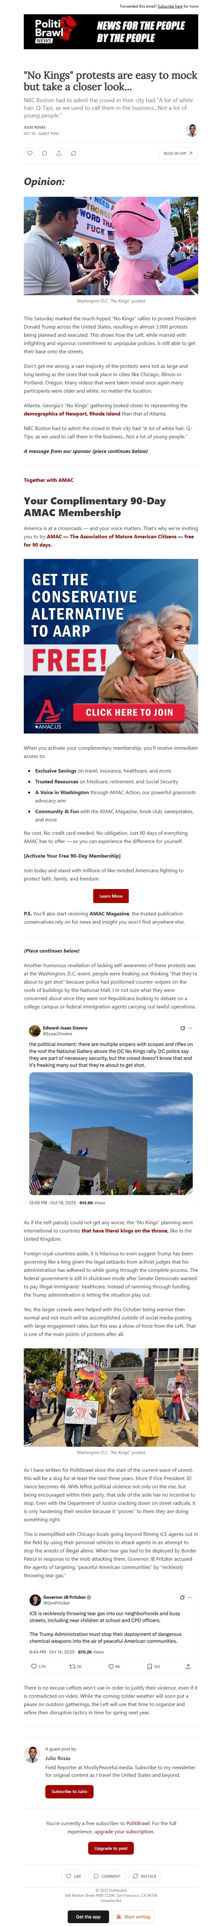The height and width of the screenshot is (1926, 222).
Task: Open Julio Rosas author avatar at top
Action: pos(191,130)
